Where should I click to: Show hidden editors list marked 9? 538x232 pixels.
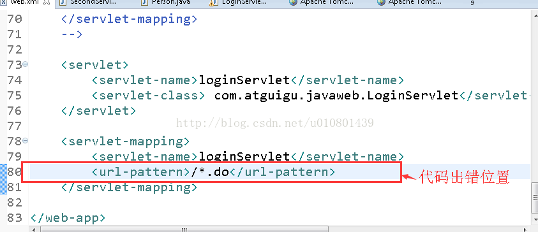pos(472,3)
